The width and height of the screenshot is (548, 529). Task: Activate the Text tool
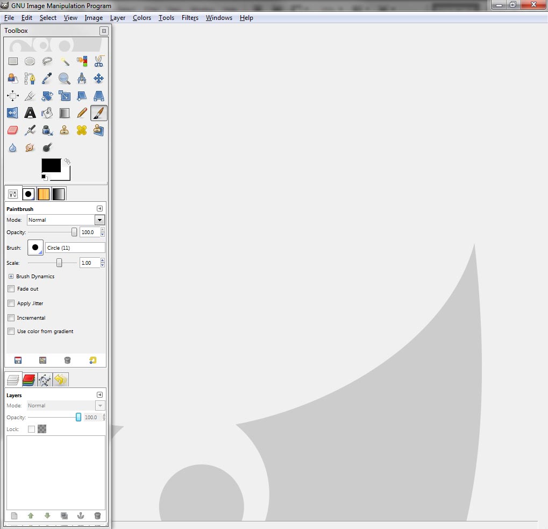[x=30, y=113]
